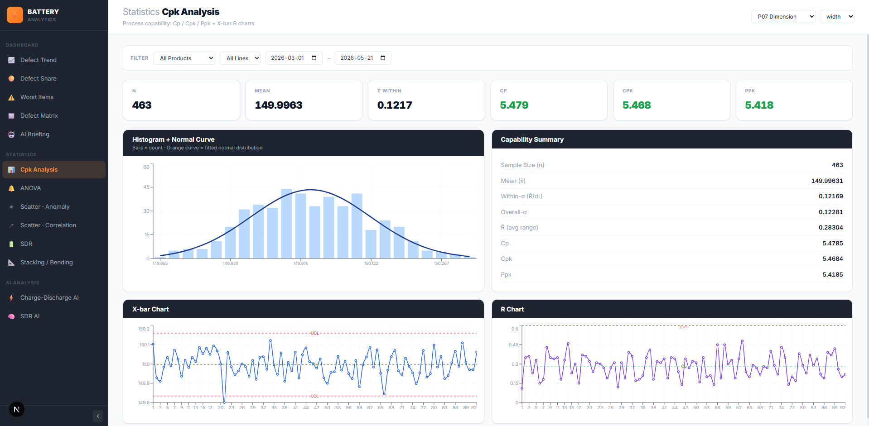Open the All Lines dropdown
This screenshot has height=426, width=869.
[240, 58]
